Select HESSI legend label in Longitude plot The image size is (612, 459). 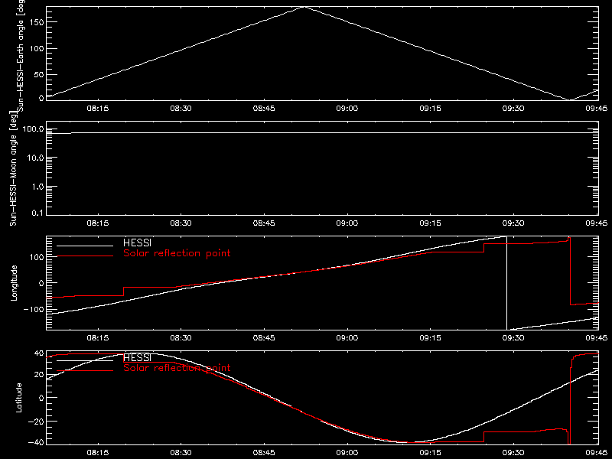tap(137, 243)
